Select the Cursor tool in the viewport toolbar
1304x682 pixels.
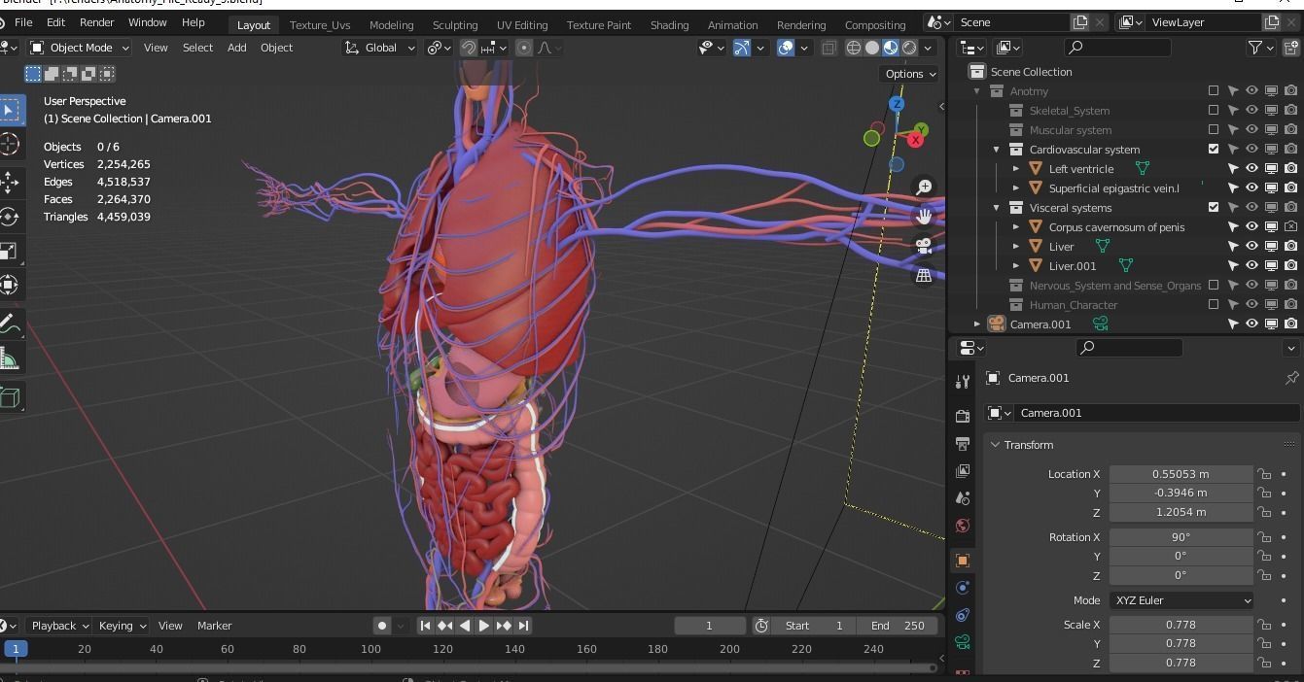pos(10,145)
